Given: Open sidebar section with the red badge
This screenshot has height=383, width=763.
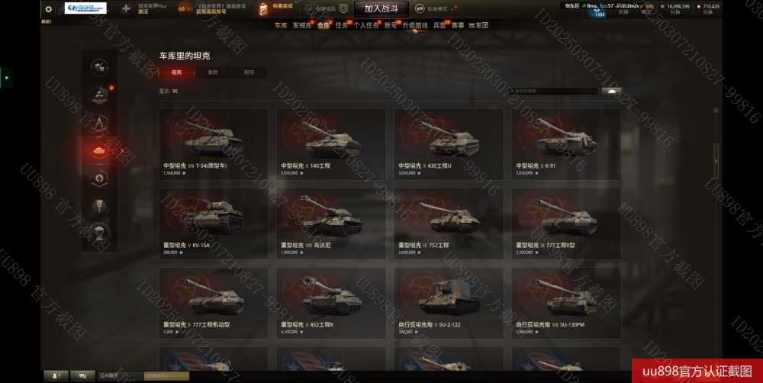Looking at the screenshot, I should pos(99,95).
